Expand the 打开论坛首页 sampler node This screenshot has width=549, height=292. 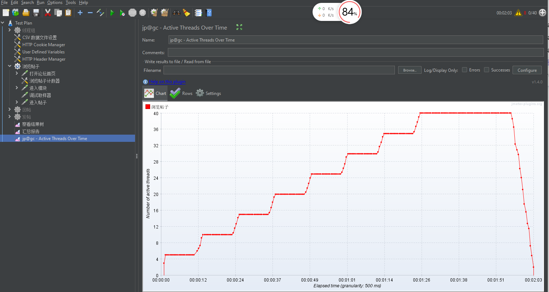(17, 73)
